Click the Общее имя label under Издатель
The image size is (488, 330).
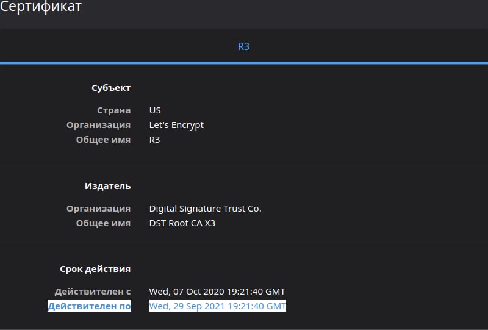[103, 223]
